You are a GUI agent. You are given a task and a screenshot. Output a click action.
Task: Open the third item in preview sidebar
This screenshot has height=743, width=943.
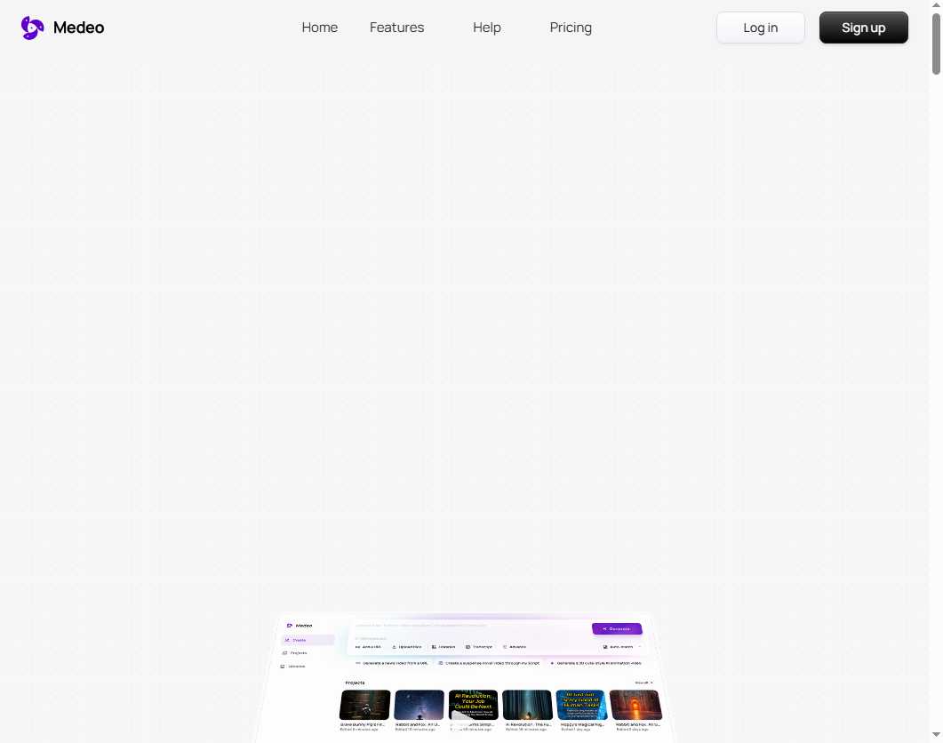pos(296,666)
